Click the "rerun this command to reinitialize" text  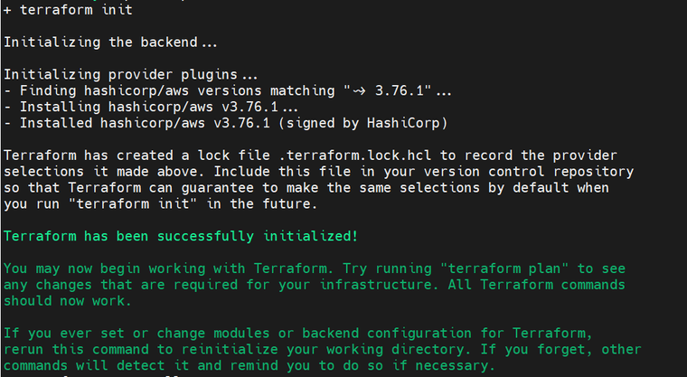click(141, 349)
